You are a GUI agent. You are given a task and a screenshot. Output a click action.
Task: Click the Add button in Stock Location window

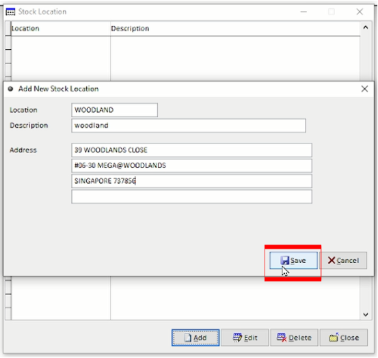pos(195,338)
